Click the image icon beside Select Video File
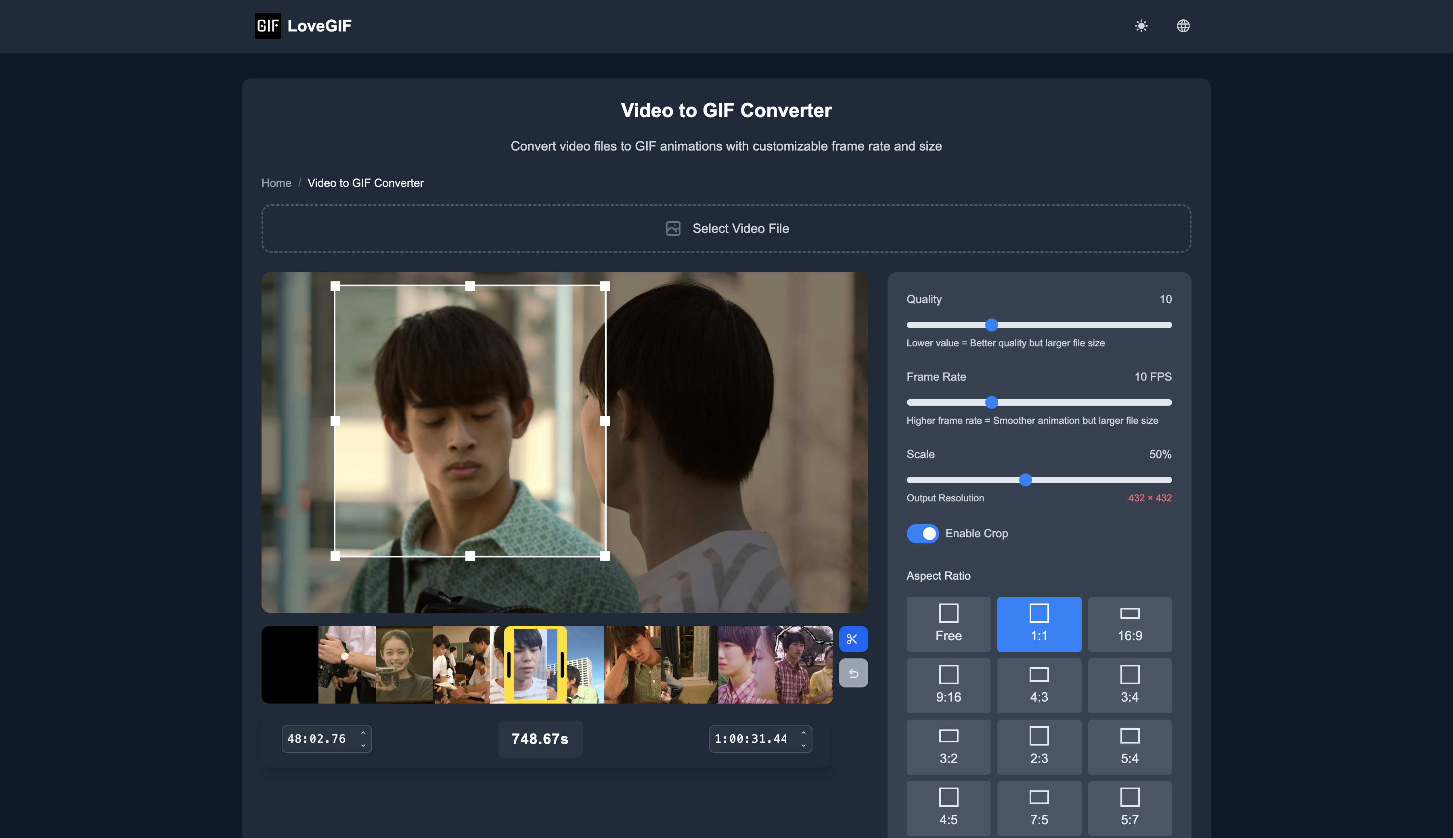Screen dimensions: 1453x838 pos(673,228)
